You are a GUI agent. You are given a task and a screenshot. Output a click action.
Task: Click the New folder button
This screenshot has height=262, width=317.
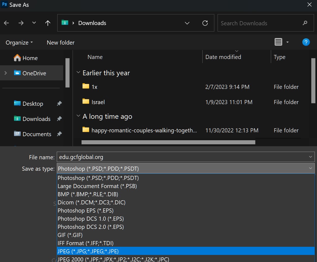coord(61,43)
